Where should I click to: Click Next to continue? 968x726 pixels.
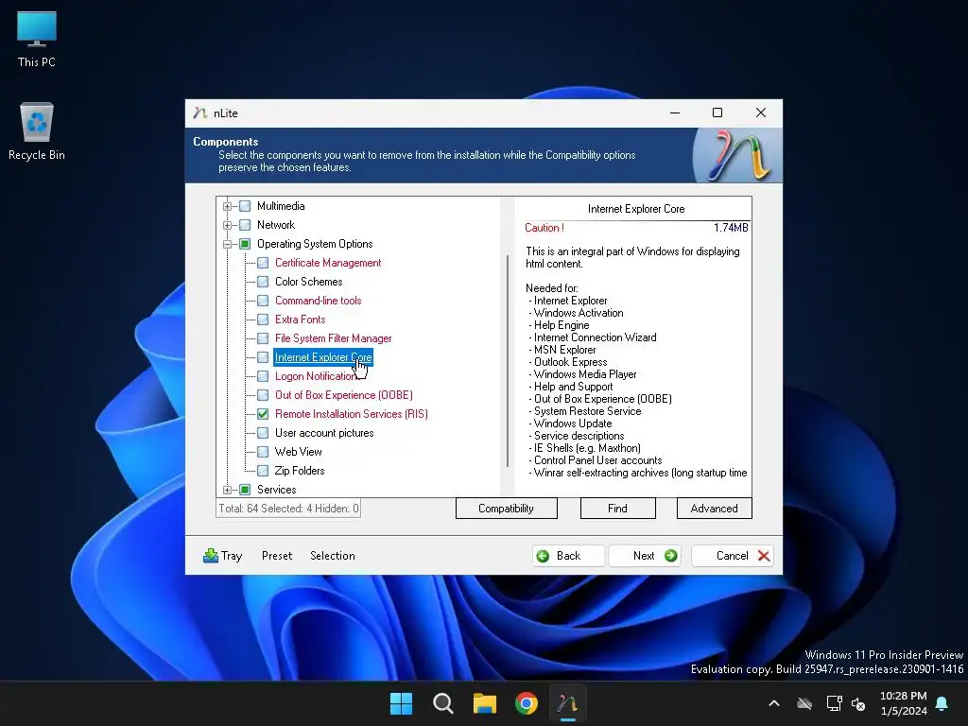coord(645,556)
